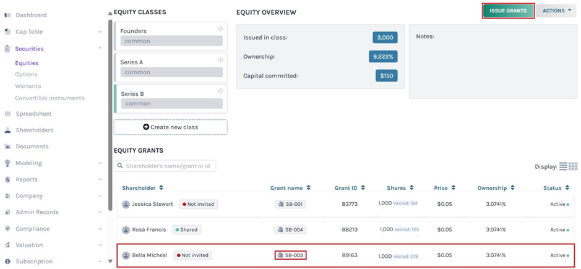Switch to grid display view icon
The image size is (581, 269).
[x=573, y=166]
